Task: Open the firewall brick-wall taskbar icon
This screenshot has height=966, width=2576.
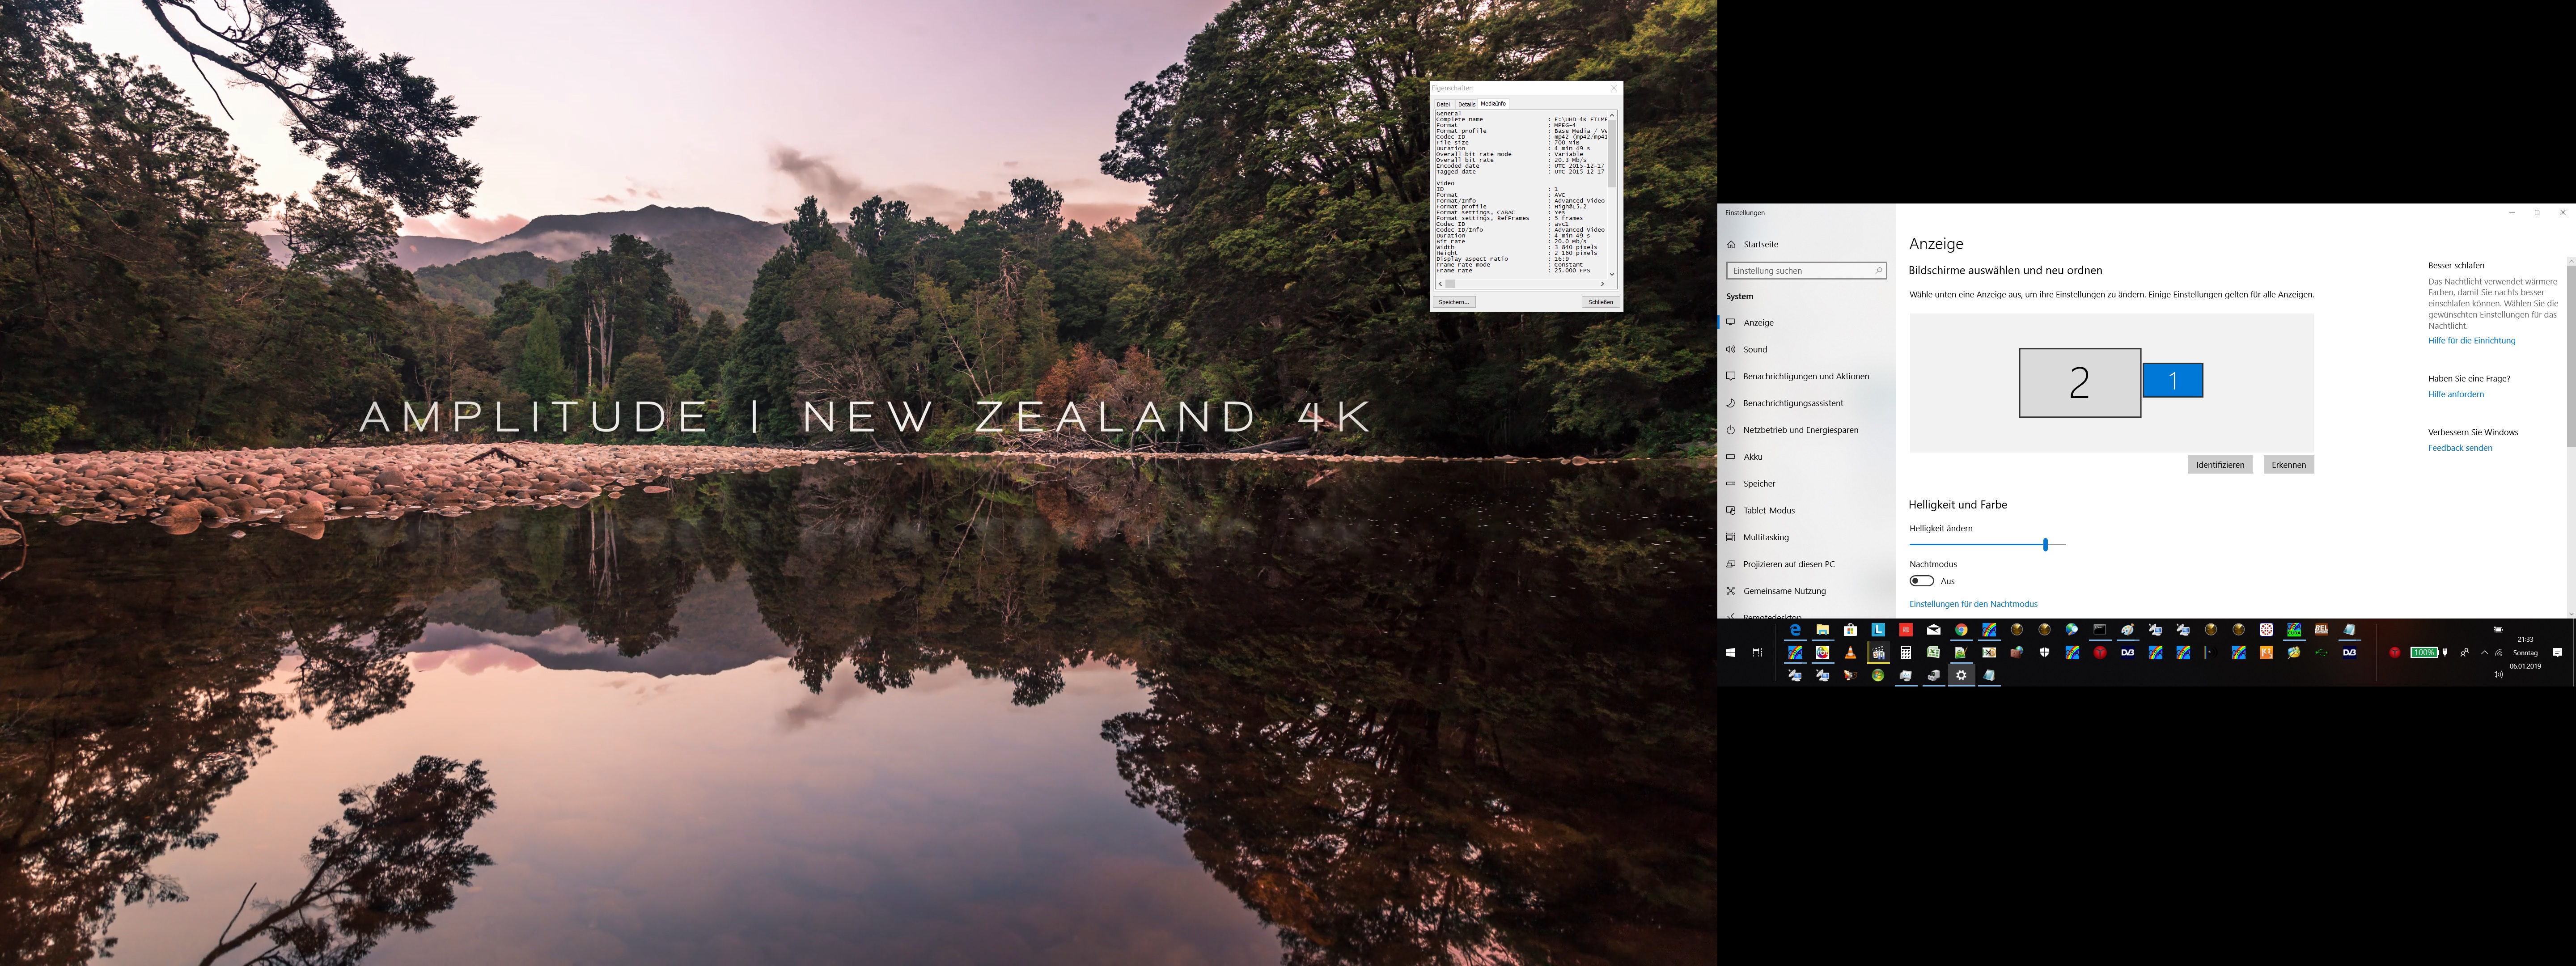Action: [2017, 653]
